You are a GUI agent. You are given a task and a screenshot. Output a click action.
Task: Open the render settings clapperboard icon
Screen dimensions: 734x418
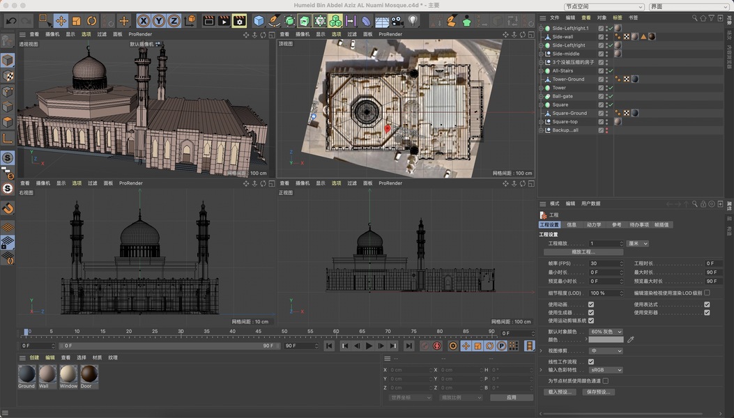(x=239, y=21)
